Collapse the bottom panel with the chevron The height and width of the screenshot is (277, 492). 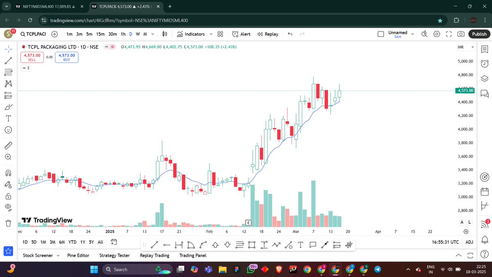pyautogui.click(x=458, y=255)
